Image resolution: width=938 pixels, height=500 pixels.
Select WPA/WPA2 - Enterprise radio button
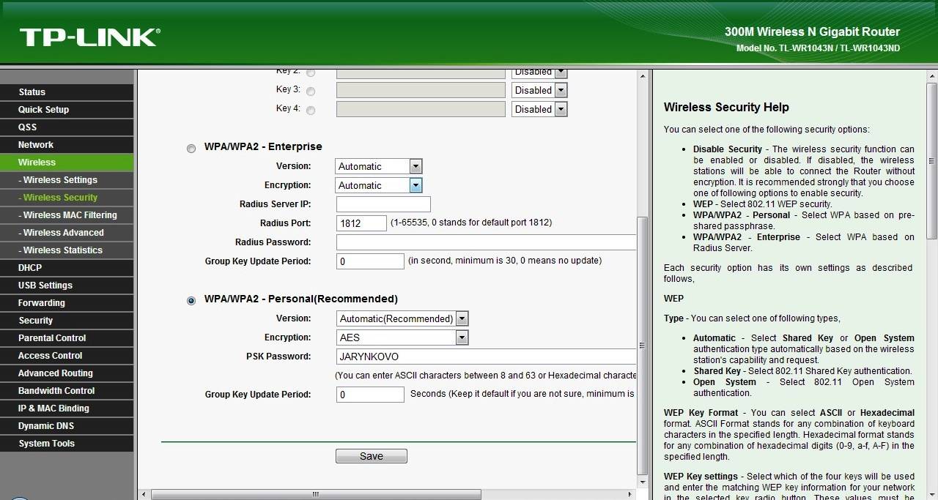pos(191,149)
